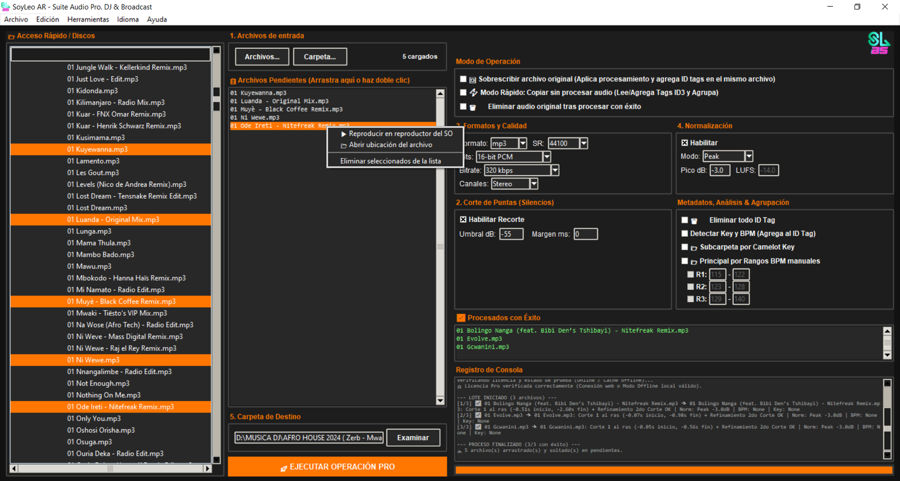This screenshot has width=900, height=481.
Task: Select Eliminar seleccionados de la lista
Action: pyautogui.click(x=395, y=161)
